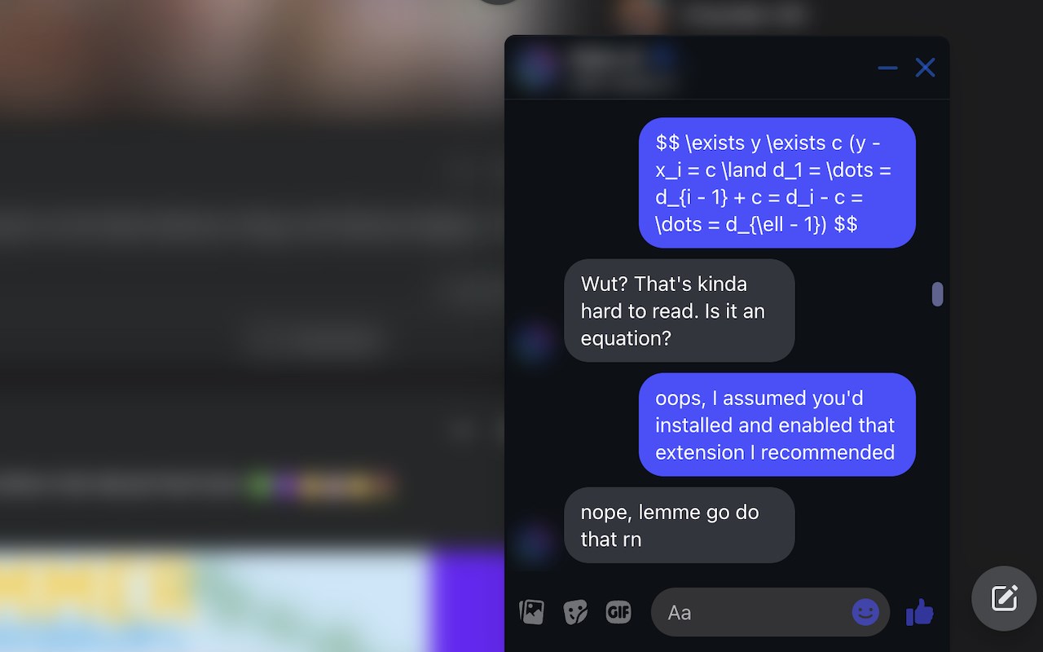Screen dimensions: 1043x652
Task: Open the sticker picker icon
Action: [x=575, y=612]
